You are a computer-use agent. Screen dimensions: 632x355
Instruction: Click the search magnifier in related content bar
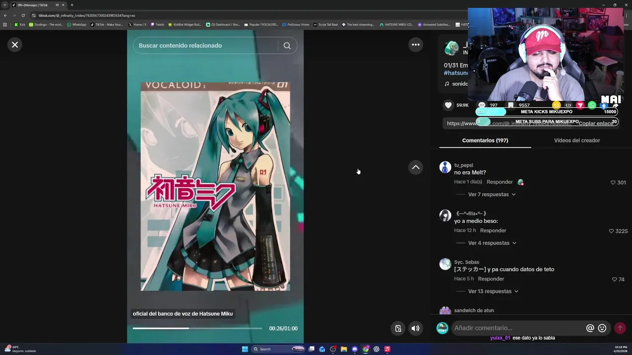287,45
